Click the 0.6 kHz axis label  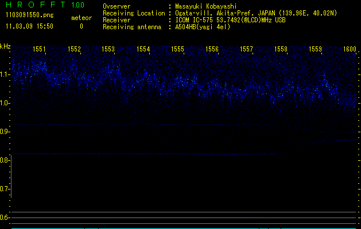point(5,218)
